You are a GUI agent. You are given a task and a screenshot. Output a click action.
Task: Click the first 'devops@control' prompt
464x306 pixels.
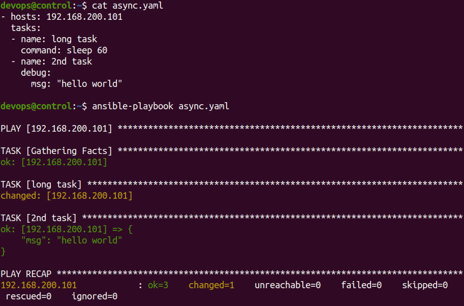point(36,6)
